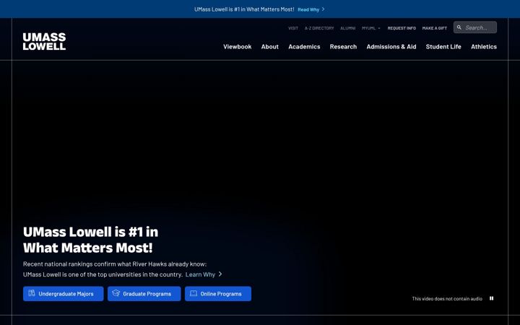
Task: Open the A-Z Directory link
Action: [319, 28]
